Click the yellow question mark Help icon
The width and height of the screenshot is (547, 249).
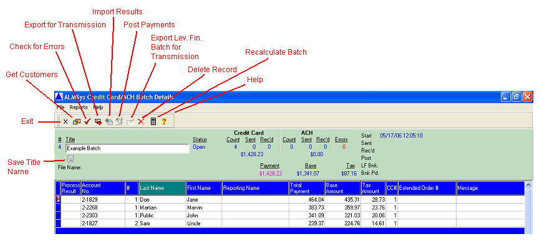[164, 121]
